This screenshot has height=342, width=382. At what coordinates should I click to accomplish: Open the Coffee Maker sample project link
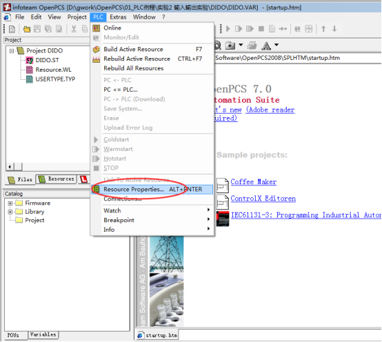(x=253, y=182)
